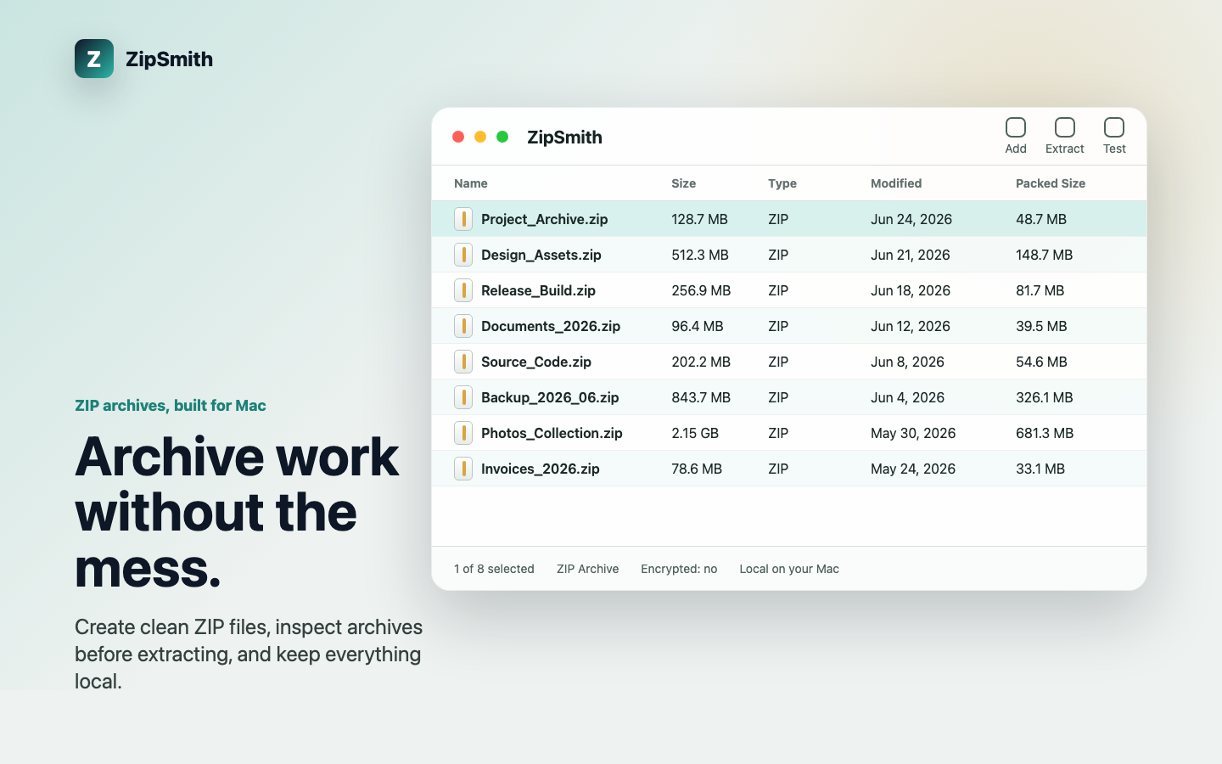Click the 843.7 MB size value
This screenshot has height=764, width=1222.
coord(701,397)
